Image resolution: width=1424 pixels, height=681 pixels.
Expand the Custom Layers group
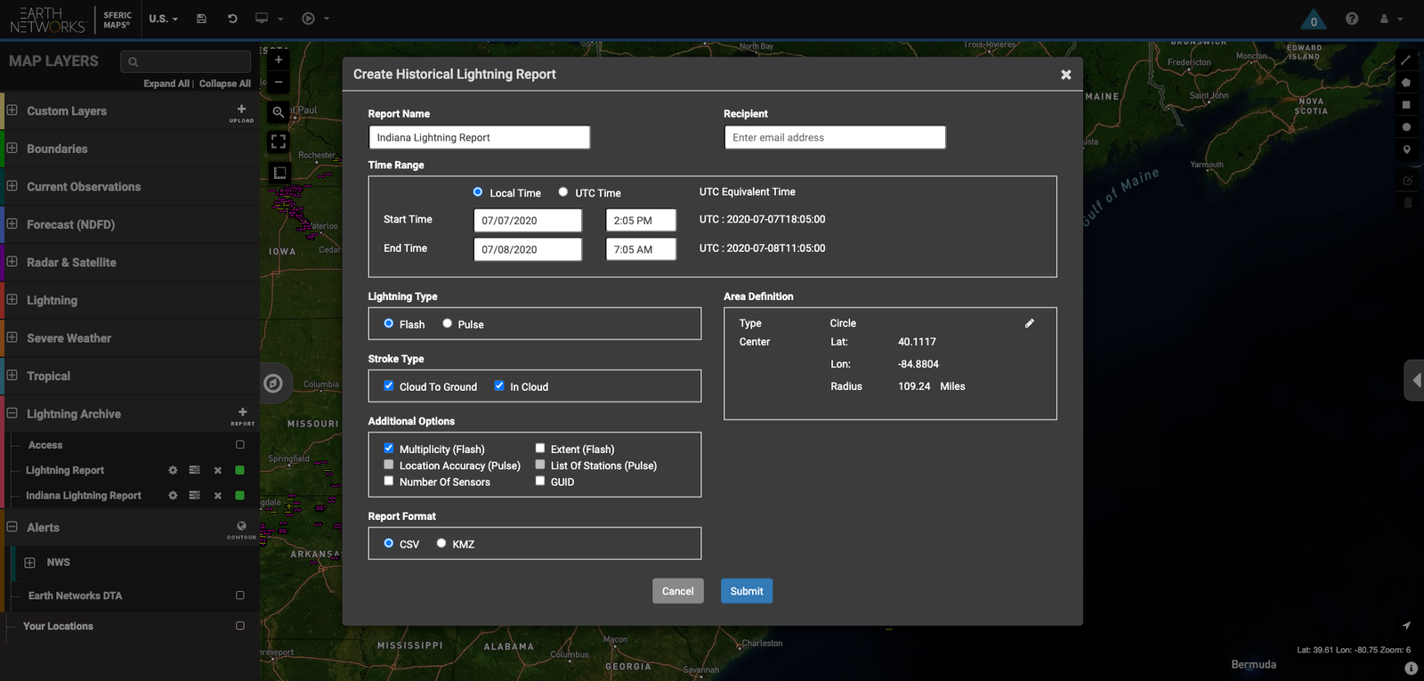pos(12,110)
